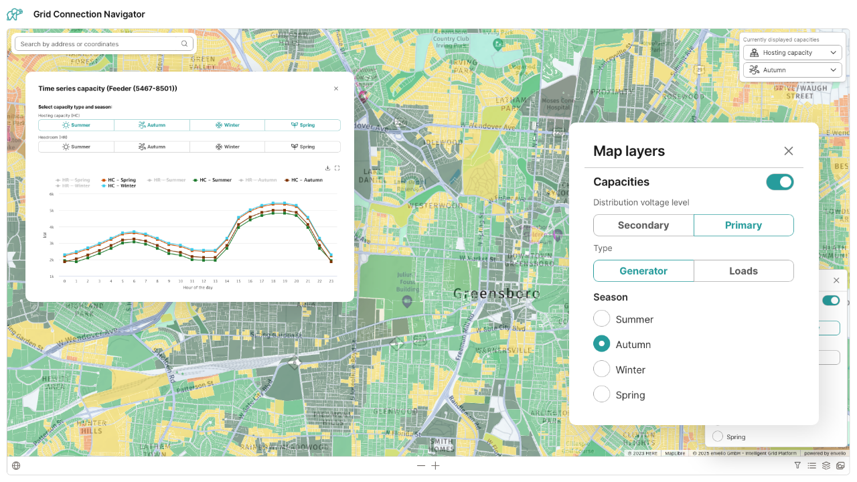Open the map filter options
This screenshot has height=482, width=857.
pyautogui.click(x=797, y=465)
